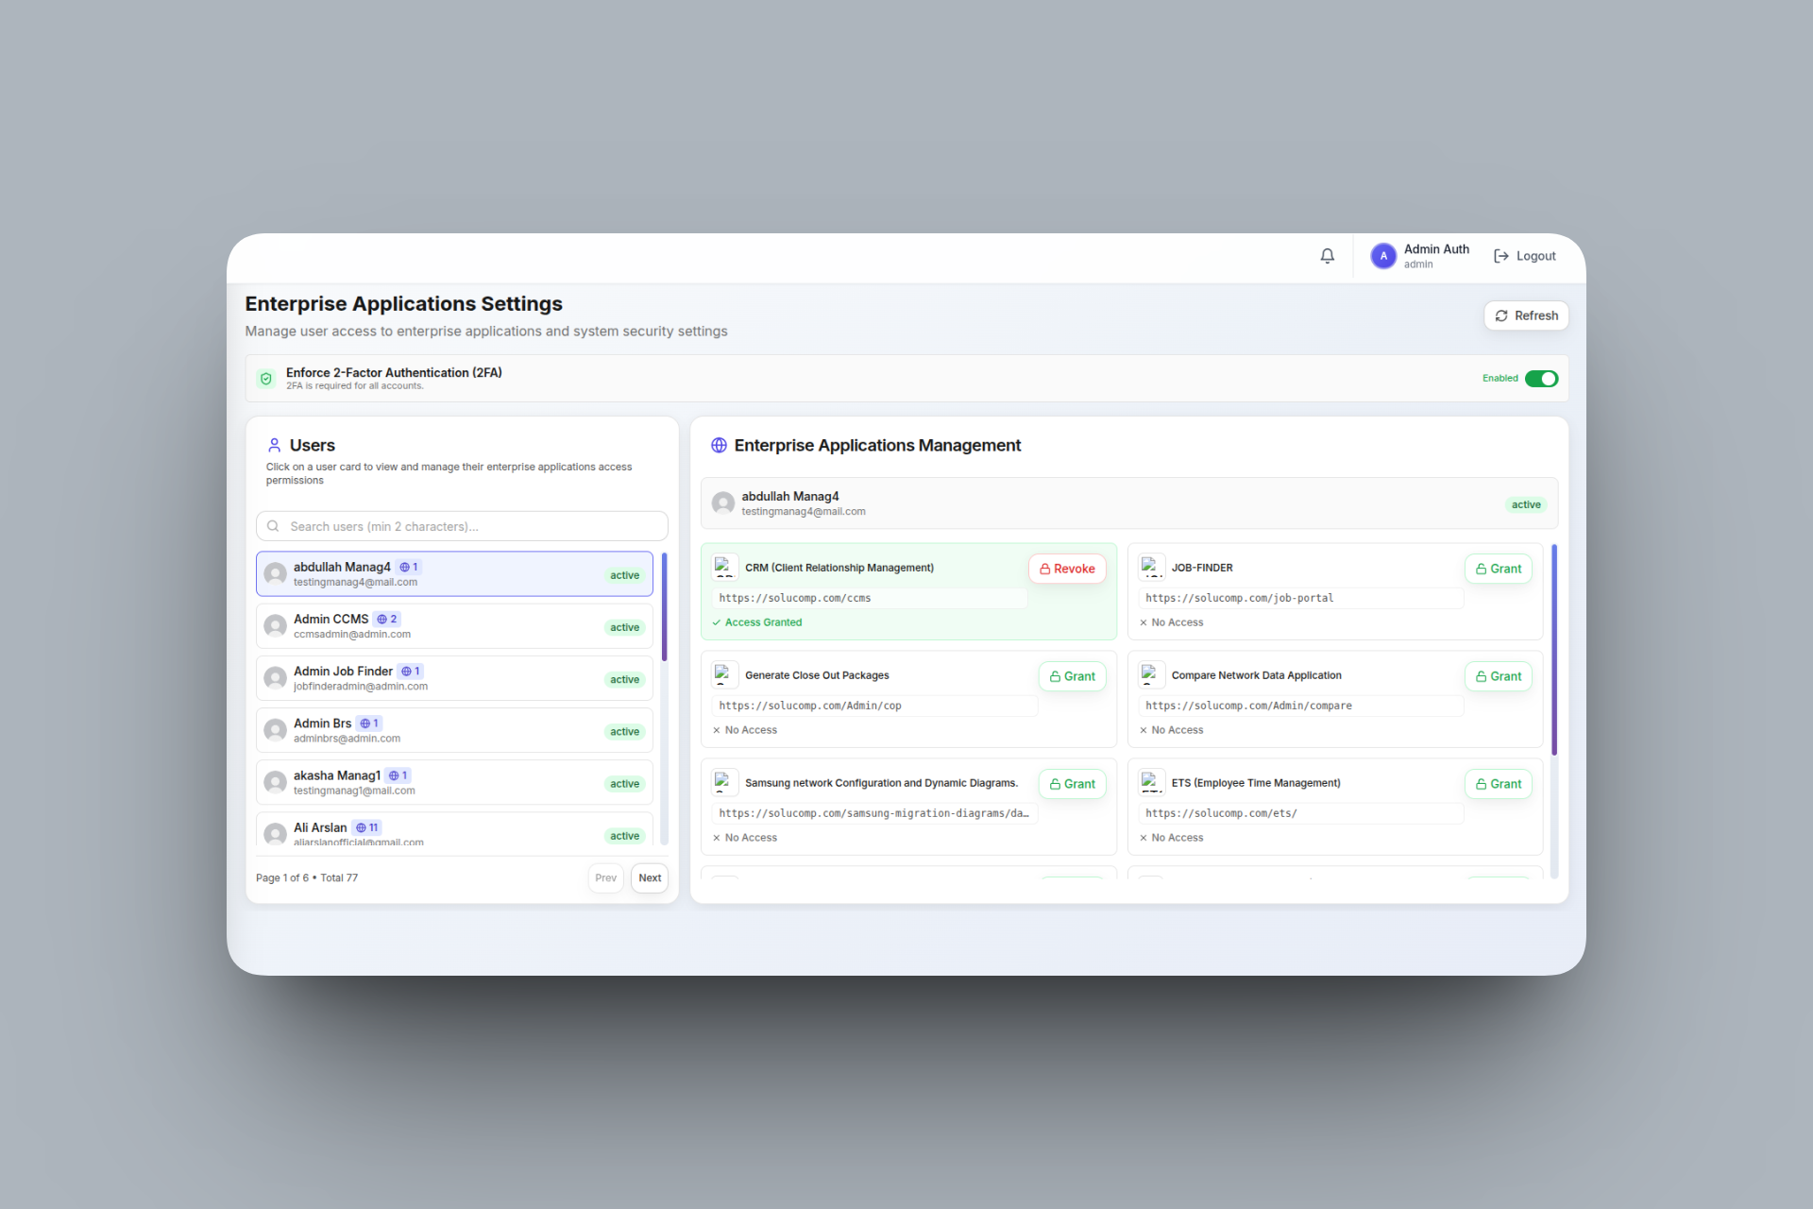Viewport: 1813px width, 1209px height.
Task: Click Admin Job Finder's avatar icon
Action: point(275,678)
